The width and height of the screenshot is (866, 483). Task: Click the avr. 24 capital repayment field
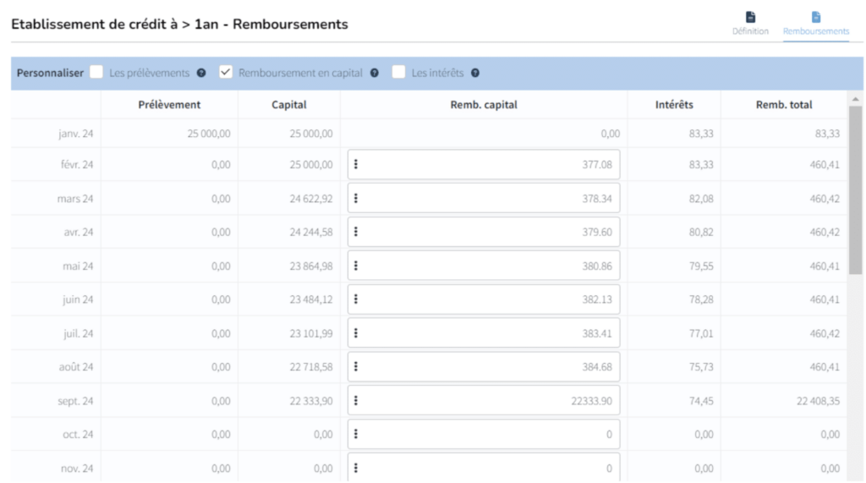point(491,232)
